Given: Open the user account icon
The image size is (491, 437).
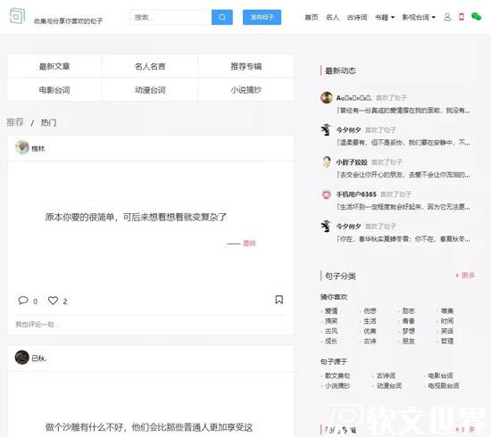Looking at the screenshot, I should click(447, 17).
